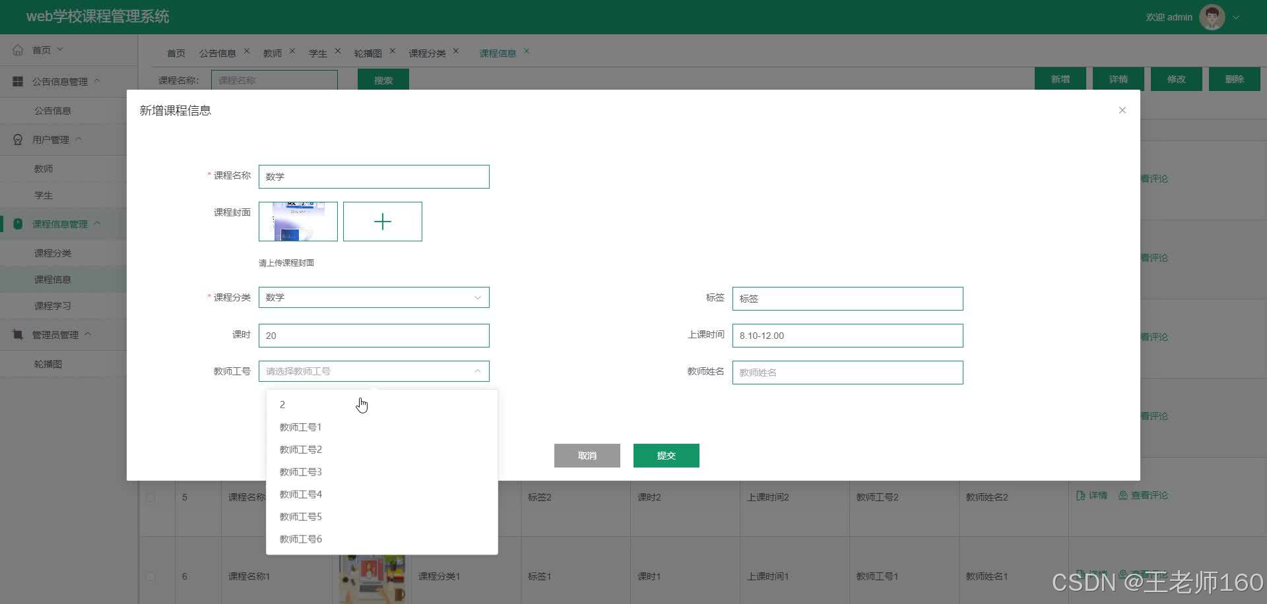Close the 课程信息 tab
This screenshot has width=1267, height=604.
pyautogui.click(x=527, y=51)
